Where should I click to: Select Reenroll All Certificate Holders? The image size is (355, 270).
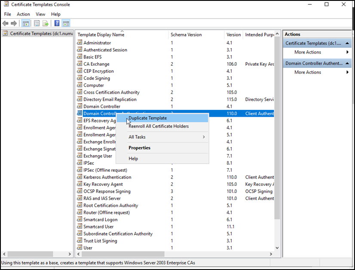pos(159,126)
